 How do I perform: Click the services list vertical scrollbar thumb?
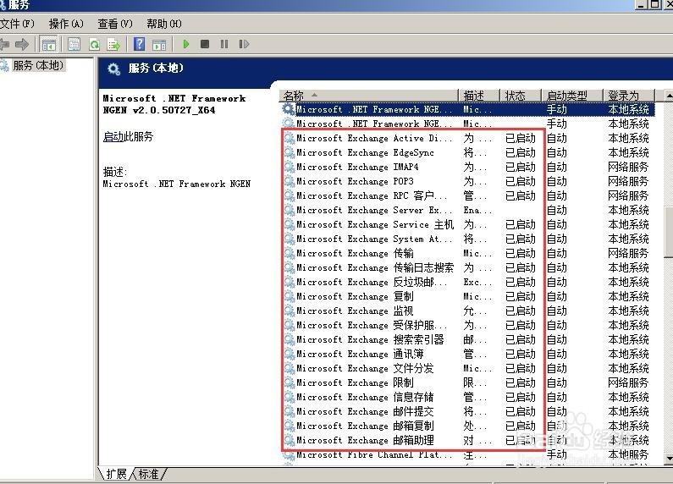point(668,233)
